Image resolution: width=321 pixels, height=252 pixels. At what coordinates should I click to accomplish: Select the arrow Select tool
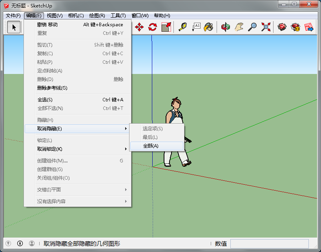(14, 27)
